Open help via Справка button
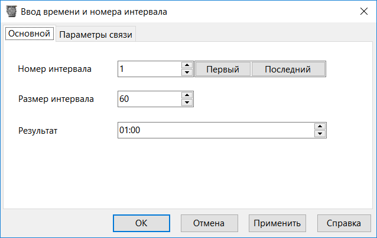This screenshot has width=377, height=238. coord(343,223)
